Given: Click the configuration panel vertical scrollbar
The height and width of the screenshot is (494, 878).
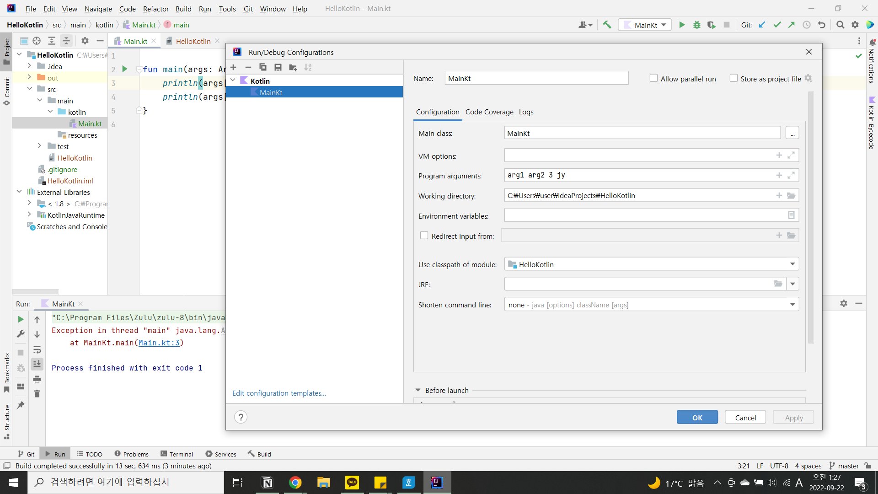Looking at the screenshot, I should click(811, 217).
